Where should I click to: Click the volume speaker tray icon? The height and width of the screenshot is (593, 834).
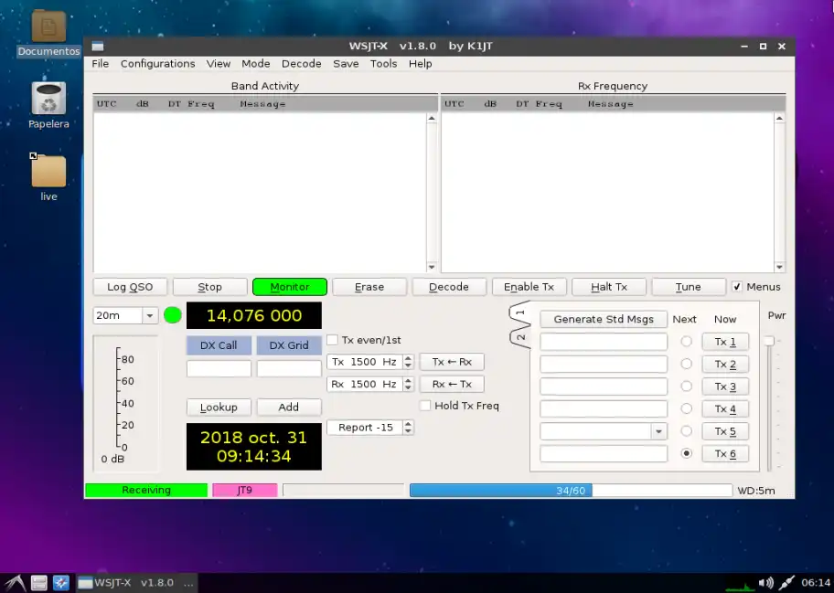coord(765,583)
